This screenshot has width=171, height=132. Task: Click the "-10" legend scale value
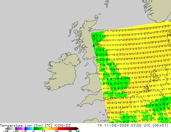pos(24,131)
